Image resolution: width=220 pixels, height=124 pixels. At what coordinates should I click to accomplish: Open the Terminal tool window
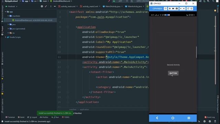click(x=10, y=117)
